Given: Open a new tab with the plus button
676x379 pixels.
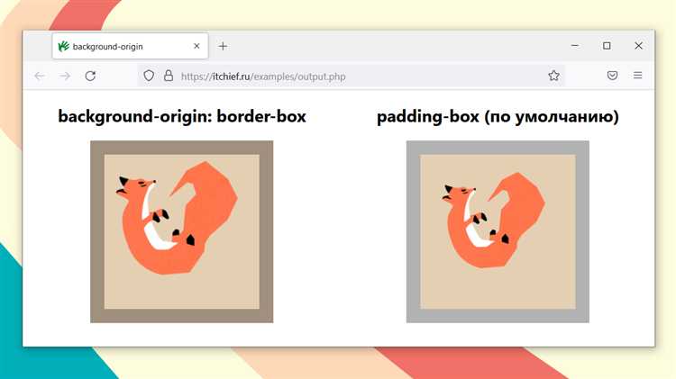Looking at the screenshot, I should [x=224, y=46].
